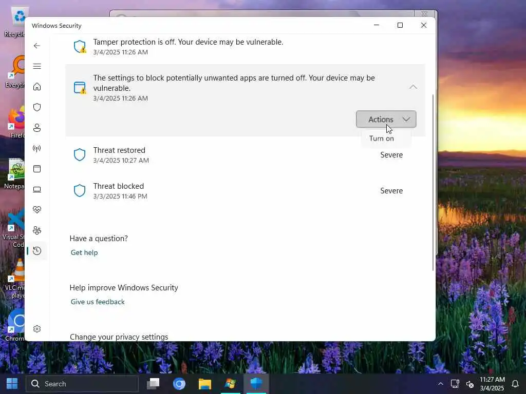
Task: Close the Windows Security window
Action: (x=424, y=25)
